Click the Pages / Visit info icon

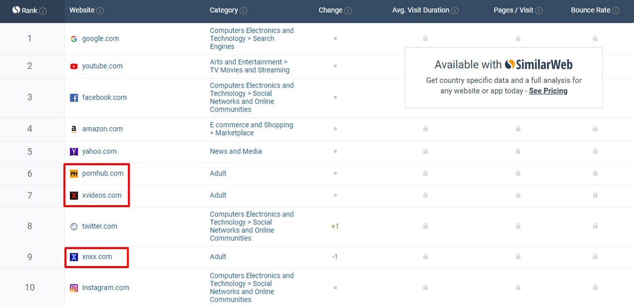point(539,10)
